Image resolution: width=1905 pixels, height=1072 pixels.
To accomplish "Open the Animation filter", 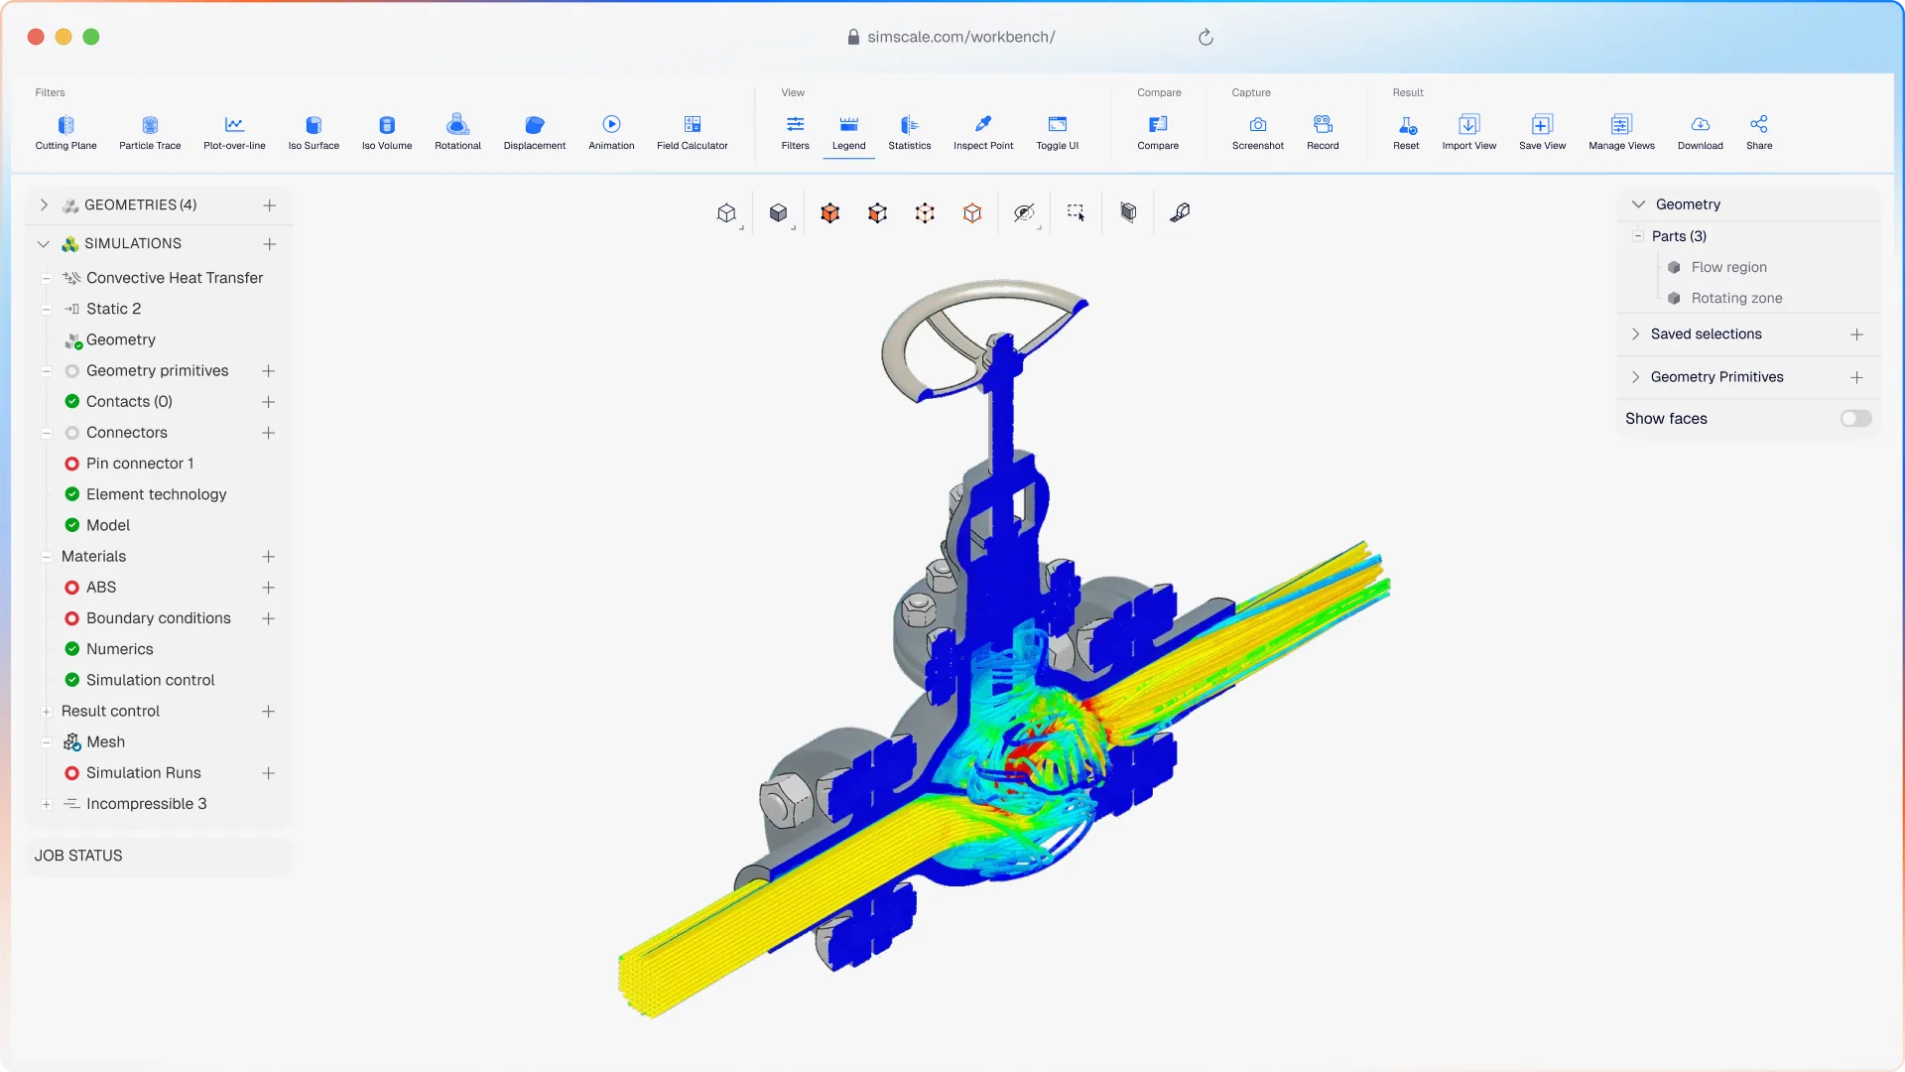I will point(611,133).
